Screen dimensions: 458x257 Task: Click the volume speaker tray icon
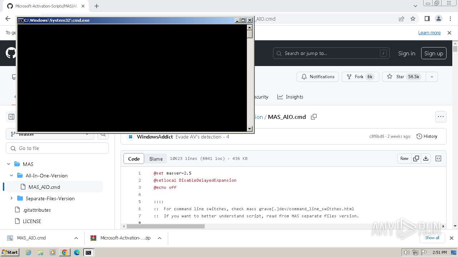click(406, 252)
